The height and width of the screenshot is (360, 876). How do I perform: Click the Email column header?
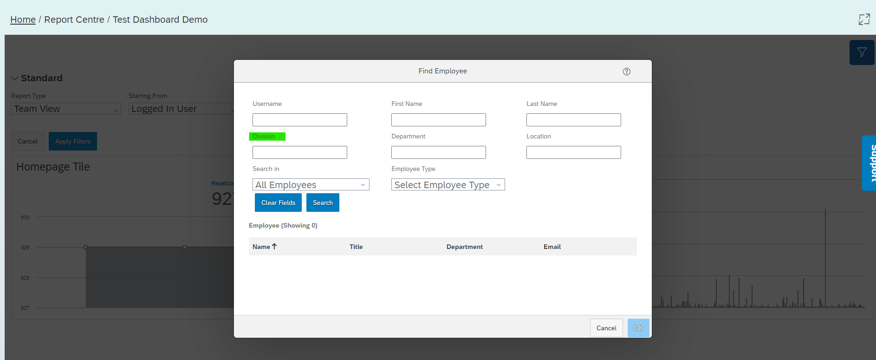pyautogui.click(x=552, y=247)
